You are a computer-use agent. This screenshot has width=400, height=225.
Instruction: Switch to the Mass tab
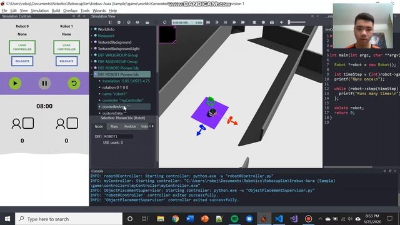[x=114, y=126]
